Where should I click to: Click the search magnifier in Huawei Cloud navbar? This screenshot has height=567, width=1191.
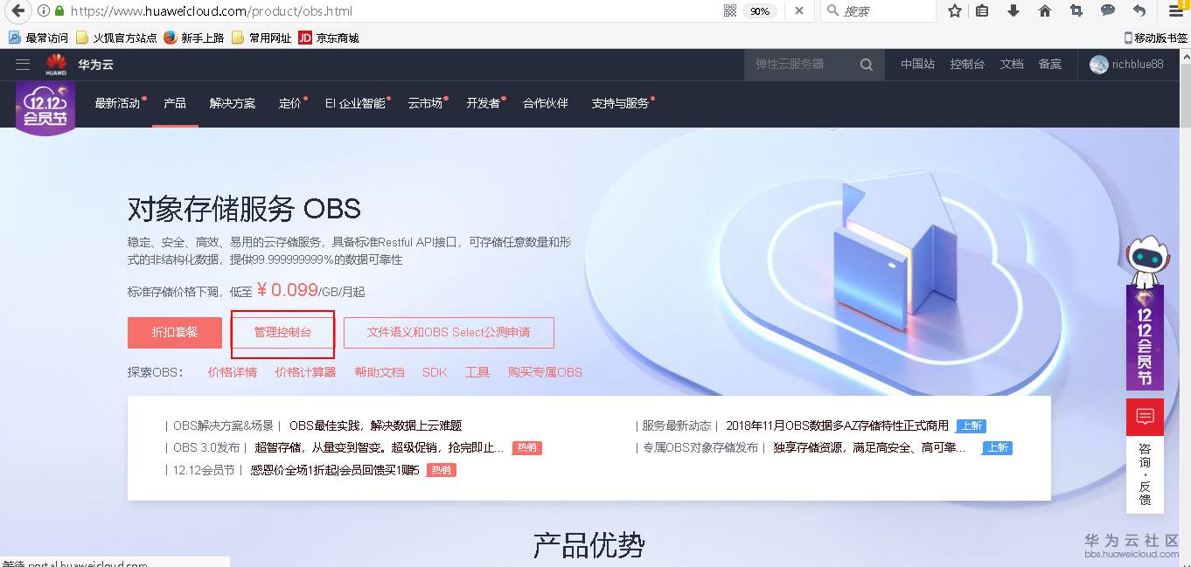(865, 64)
